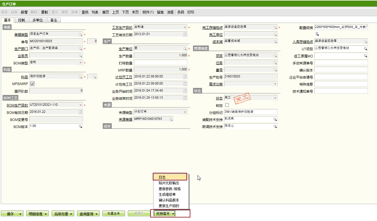Click the lookup icon in 完工存储地点 field

pyautogui.click(x=275, y=28)
